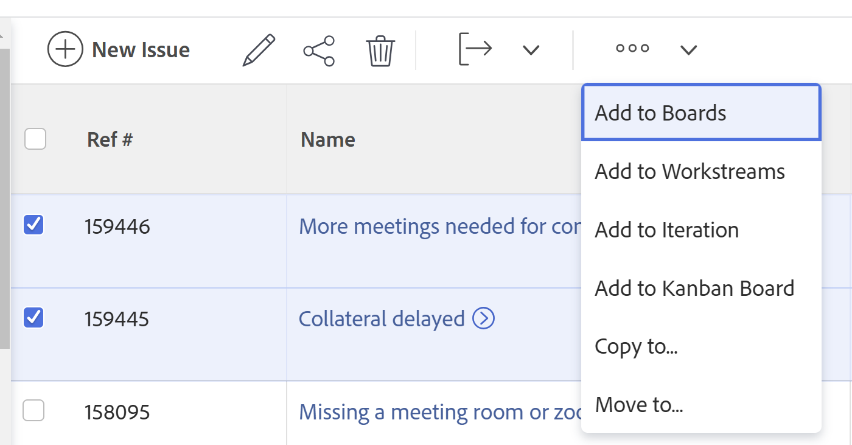Click the pencil edit icon
This screenshot has width=852, height=445.
tap(259, 50)
